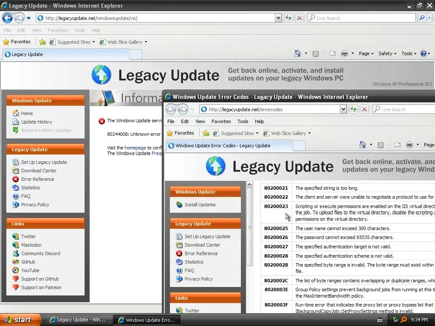Open FAQ in the Error Codes window sidebar
Image resolution: width=435 pixels, height=326 pixels.
click(x=189, y=270)
